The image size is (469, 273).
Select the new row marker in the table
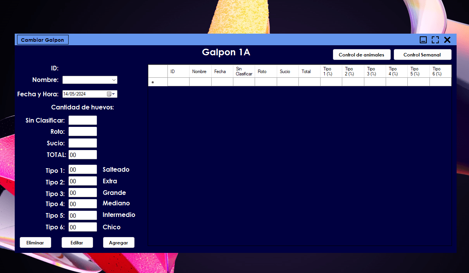(x=158, y=82)
